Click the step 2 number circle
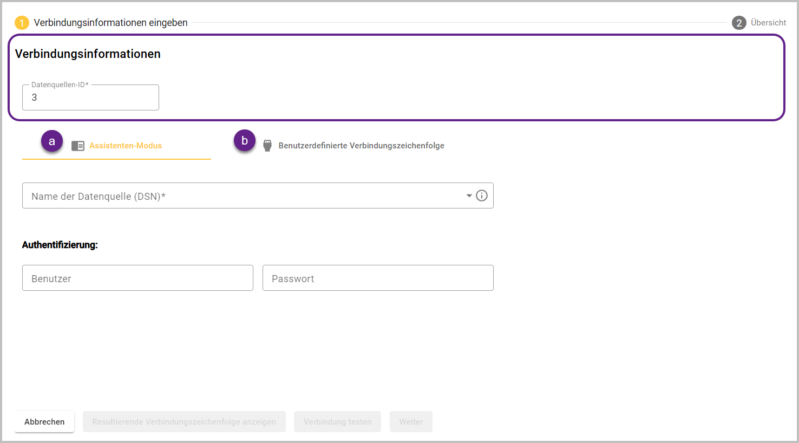Image resolution: width=799 pixels, height=443 pixels. pyautogui.click(x=739, y=23)
